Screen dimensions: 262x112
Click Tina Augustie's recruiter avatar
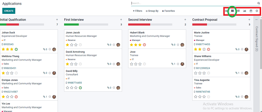pos(247,97)
